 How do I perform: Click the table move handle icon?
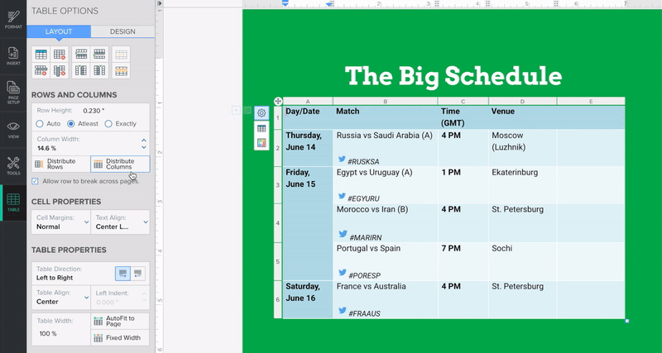[x=278, y=102]
